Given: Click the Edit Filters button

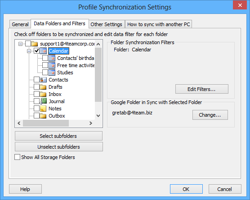Looking at the screenshot, I should (202, 89).
